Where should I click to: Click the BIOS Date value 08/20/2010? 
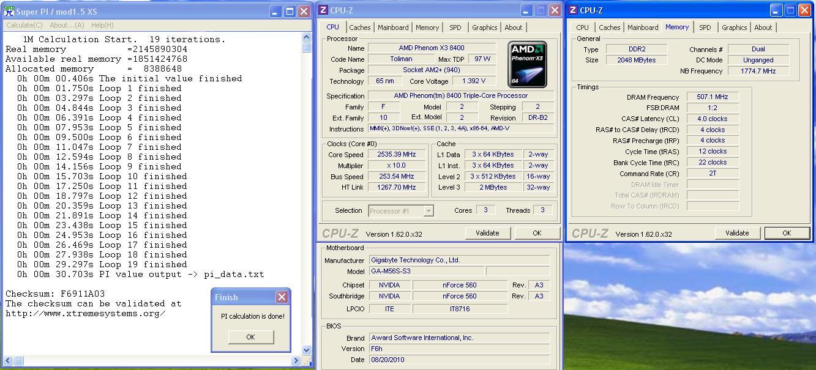click(459, 360)
